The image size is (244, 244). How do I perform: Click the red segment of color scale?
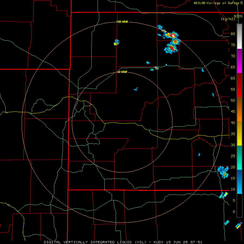pos(239,85)
